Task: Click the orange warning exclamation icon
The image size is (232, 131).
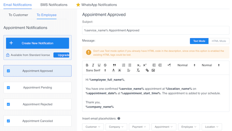Action: point(88,52)
